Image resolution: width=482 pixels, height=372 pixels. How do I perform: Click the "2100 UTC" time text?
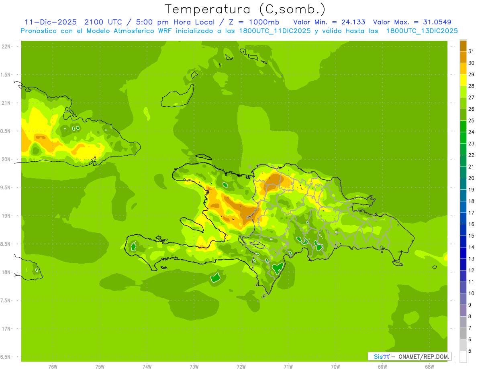pyautogui.click(x=103, y=22)
